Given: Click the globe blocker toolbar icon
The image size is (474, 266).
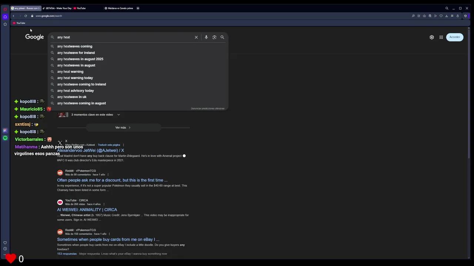Looking at the screenshot, I should coord(430,16).
